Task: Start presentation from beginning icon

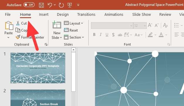Action: (x=70, y=5)
